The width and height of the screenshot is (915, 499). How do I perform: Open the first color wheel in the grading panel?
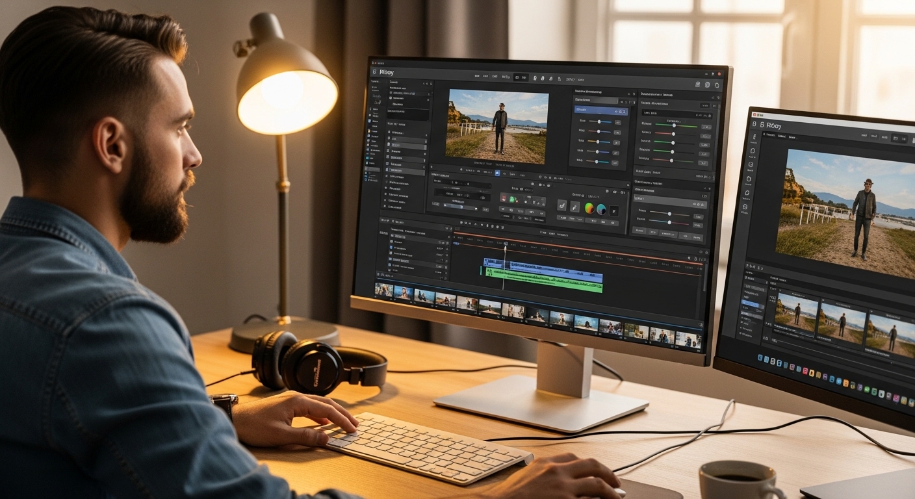(589, 209)
